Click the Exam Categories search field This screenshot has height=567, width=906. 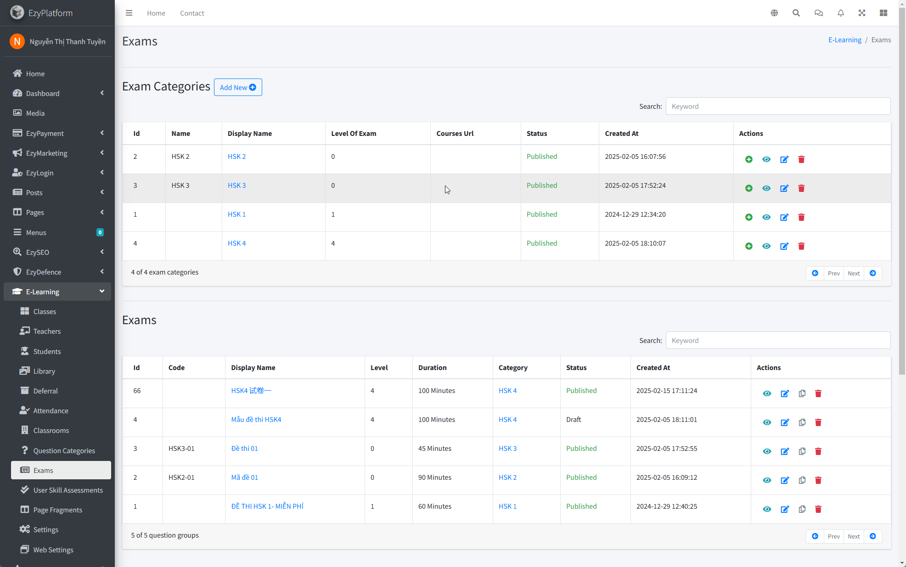[778, 106]
